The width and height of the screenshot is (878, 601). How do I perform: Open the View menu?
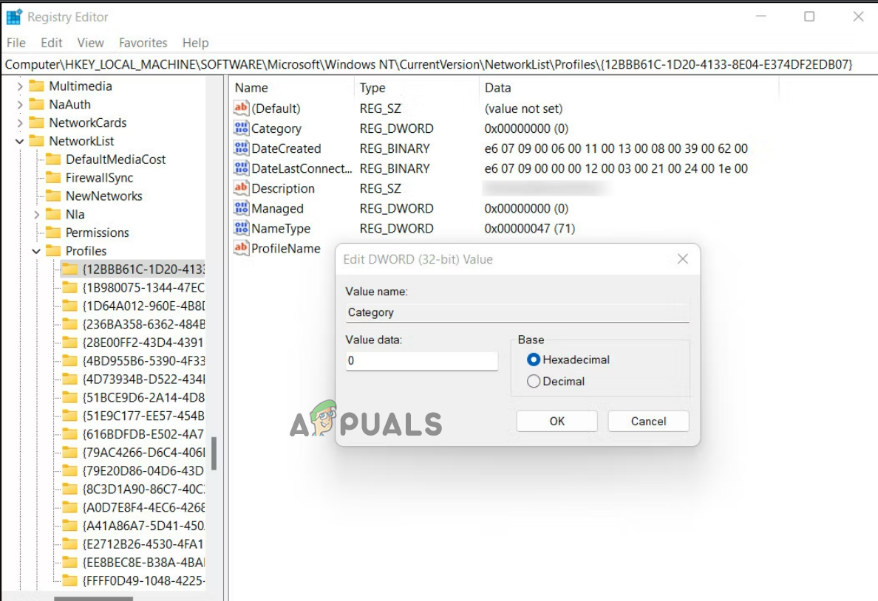[x=90, y=43]
